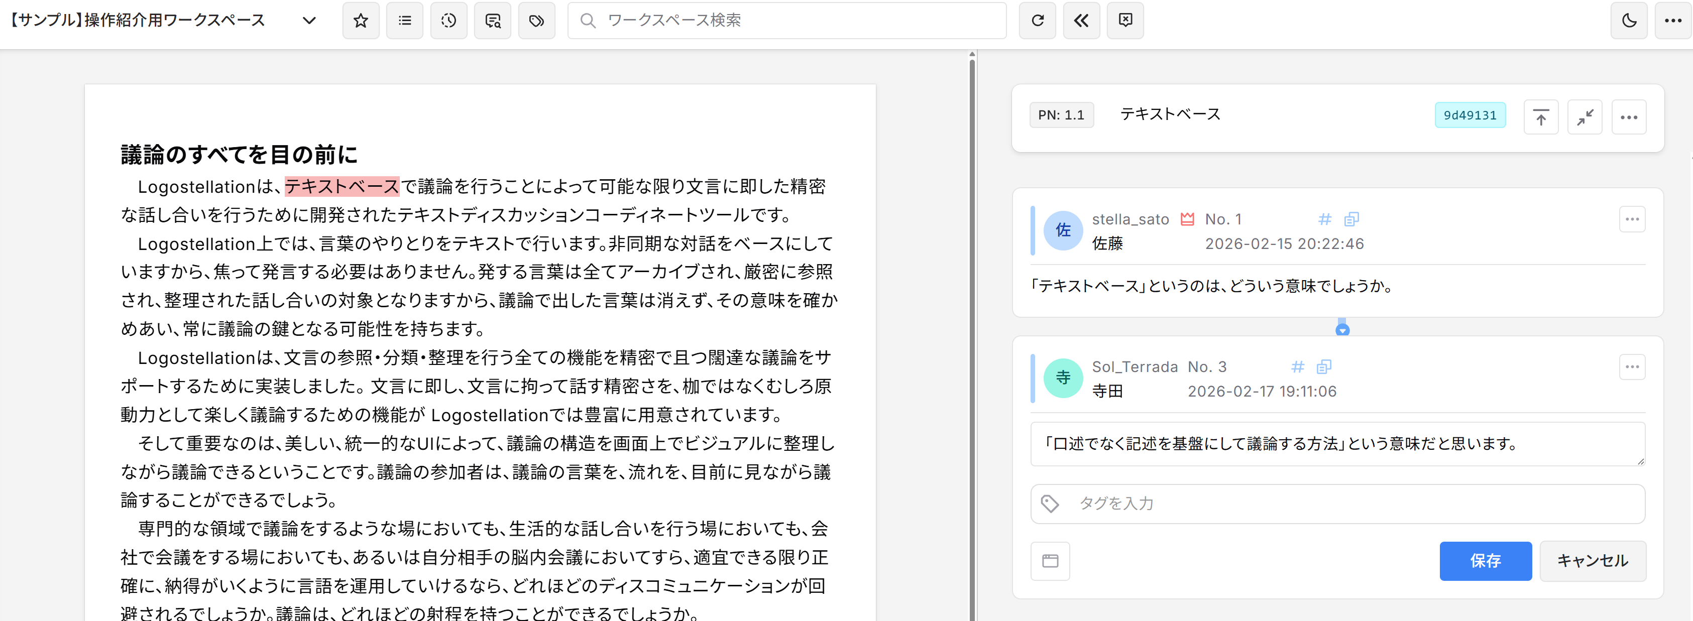Refresh the workspace view
The height and width of the screenshot is (621, 1693).
1037,21
